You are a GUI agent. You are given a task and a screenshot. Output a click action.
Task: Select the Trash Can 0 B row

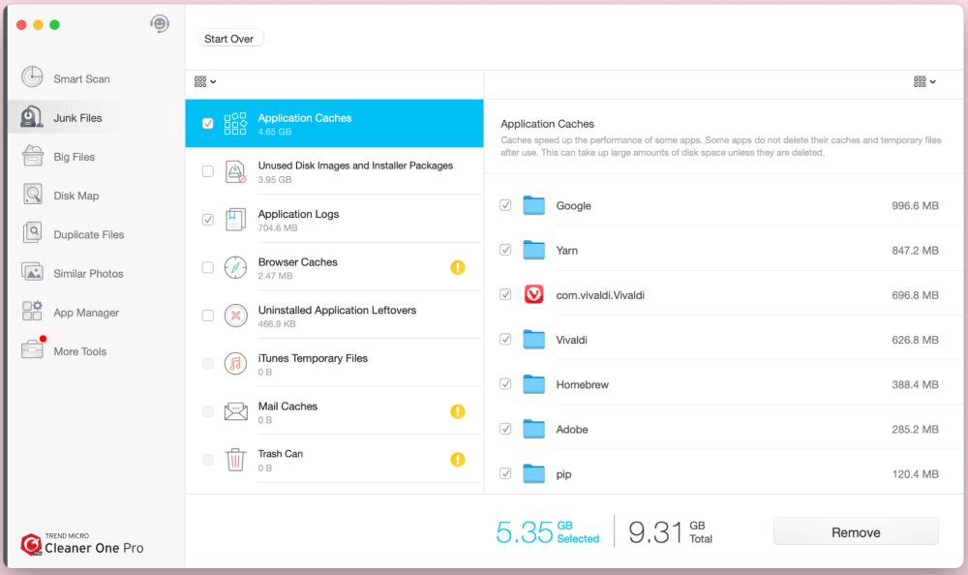pyautogui.click(x=334, y=460)
